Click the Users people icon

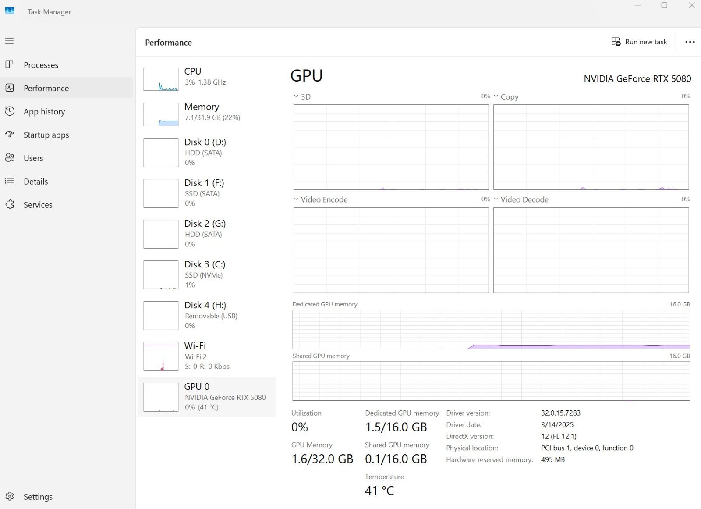click(x=9, y=158)
